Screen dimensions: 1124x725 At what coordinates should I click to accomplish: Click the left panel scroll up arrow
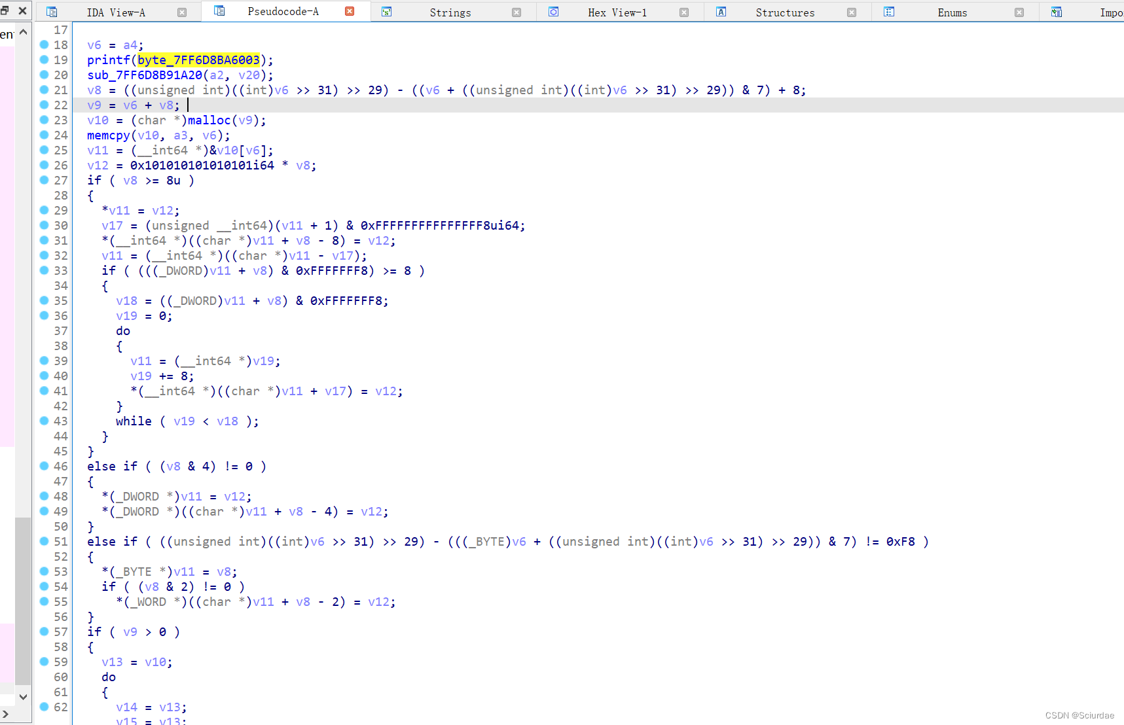tap(23, 31)
